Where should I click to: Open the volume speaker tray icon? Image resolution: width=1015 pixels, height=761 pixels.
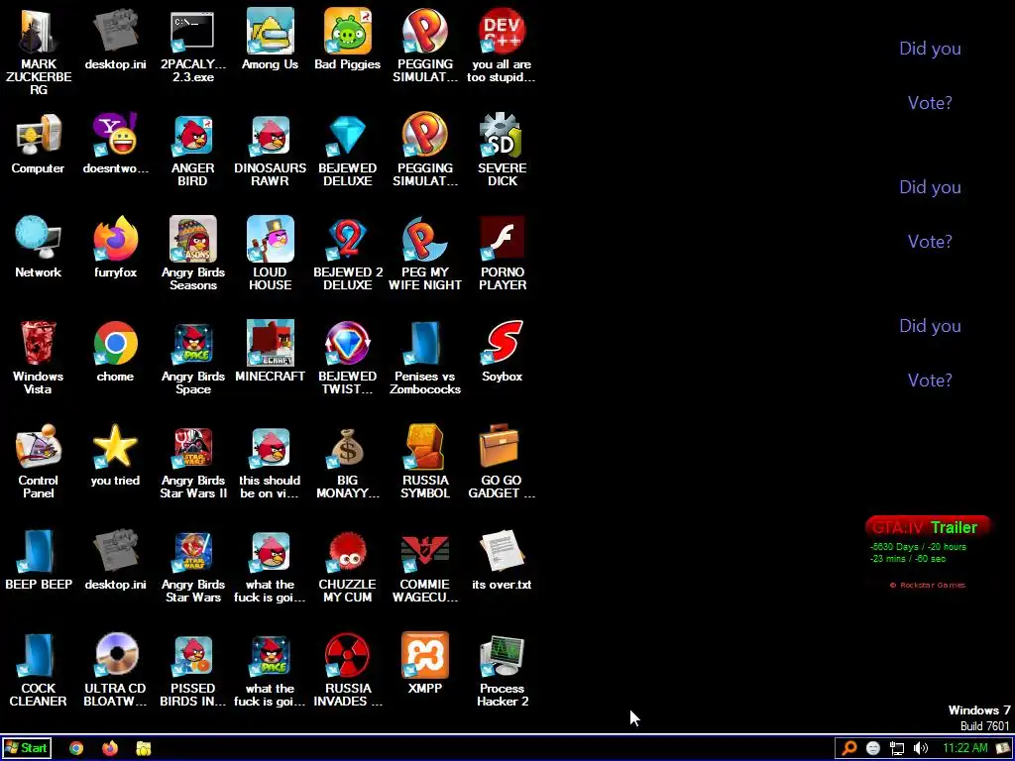(921, 749)
